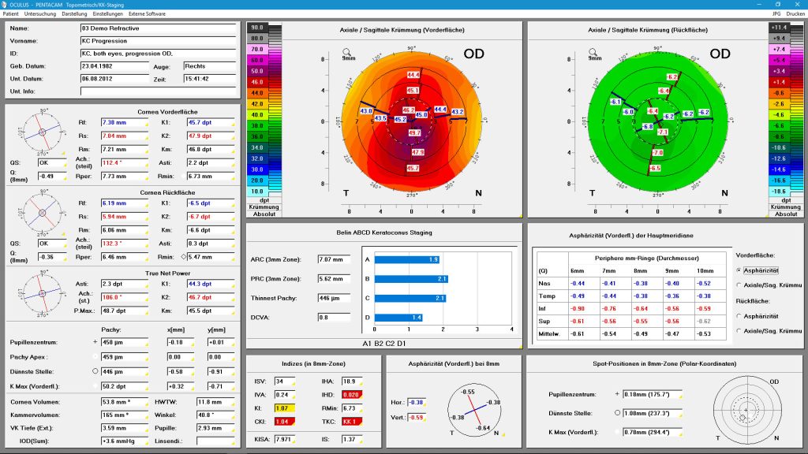Screen dimensions: 808x454
Task: Click the 70.0 pink color scale swatch
Action: pyautogui.click(x=257, y=50)
